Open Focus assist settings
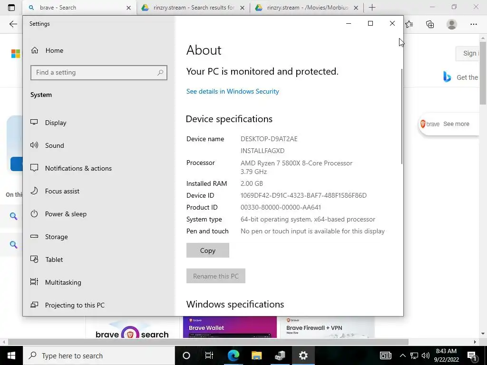 55,191
